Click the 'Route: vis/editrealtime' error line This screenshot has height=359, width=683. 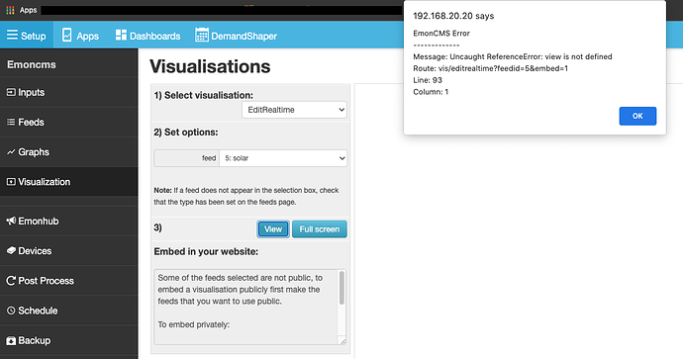[x=490, y=68]
